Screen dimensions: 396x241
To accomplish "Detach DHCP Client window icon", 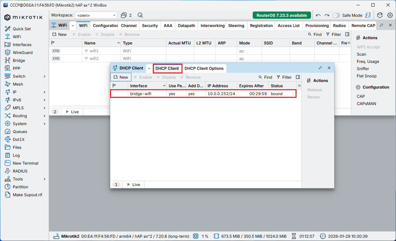I will (x=320, y=68).
